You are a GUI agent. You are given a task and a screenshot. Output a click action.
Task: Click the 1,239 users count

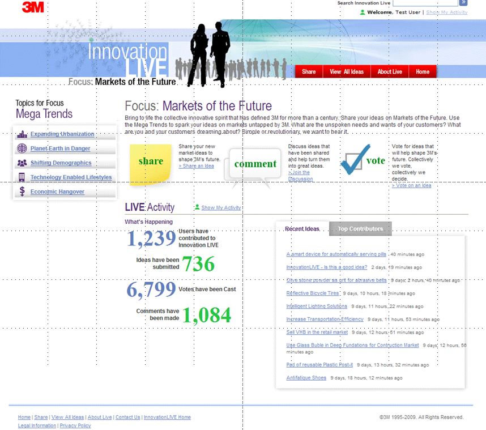click(151, 239)
